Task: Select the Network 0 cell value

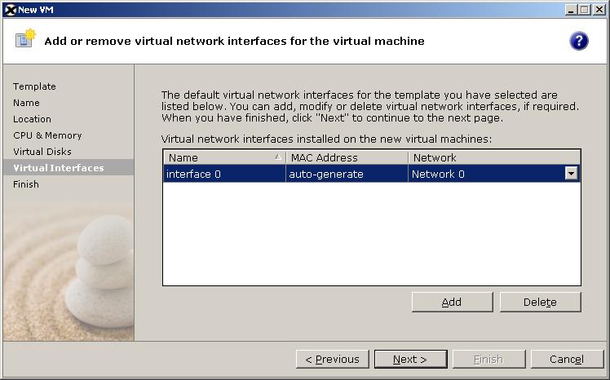Action: pyautogui.click(x=438, y=174)
